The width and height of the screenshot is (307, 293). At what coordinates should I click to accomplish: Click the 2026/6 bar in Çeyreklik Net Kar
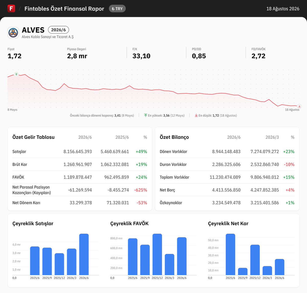coord(280,267)
